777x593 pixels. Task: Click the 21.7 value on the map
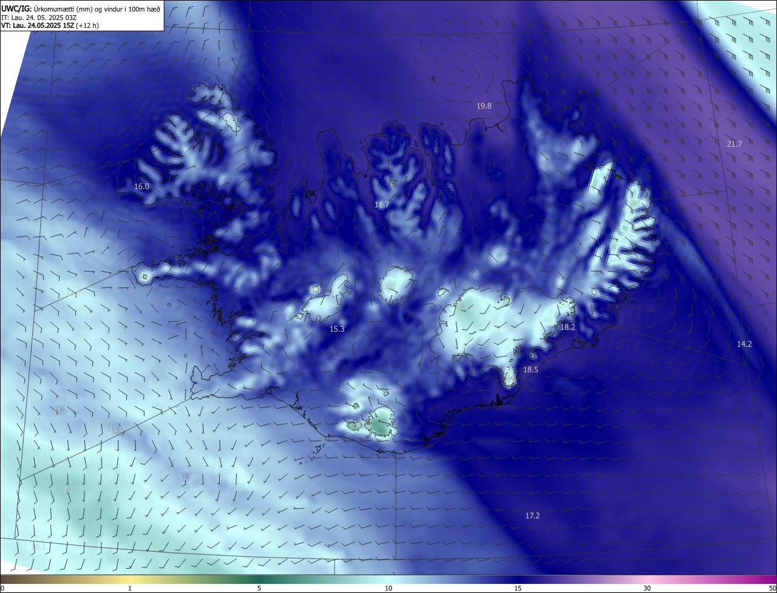735,144
